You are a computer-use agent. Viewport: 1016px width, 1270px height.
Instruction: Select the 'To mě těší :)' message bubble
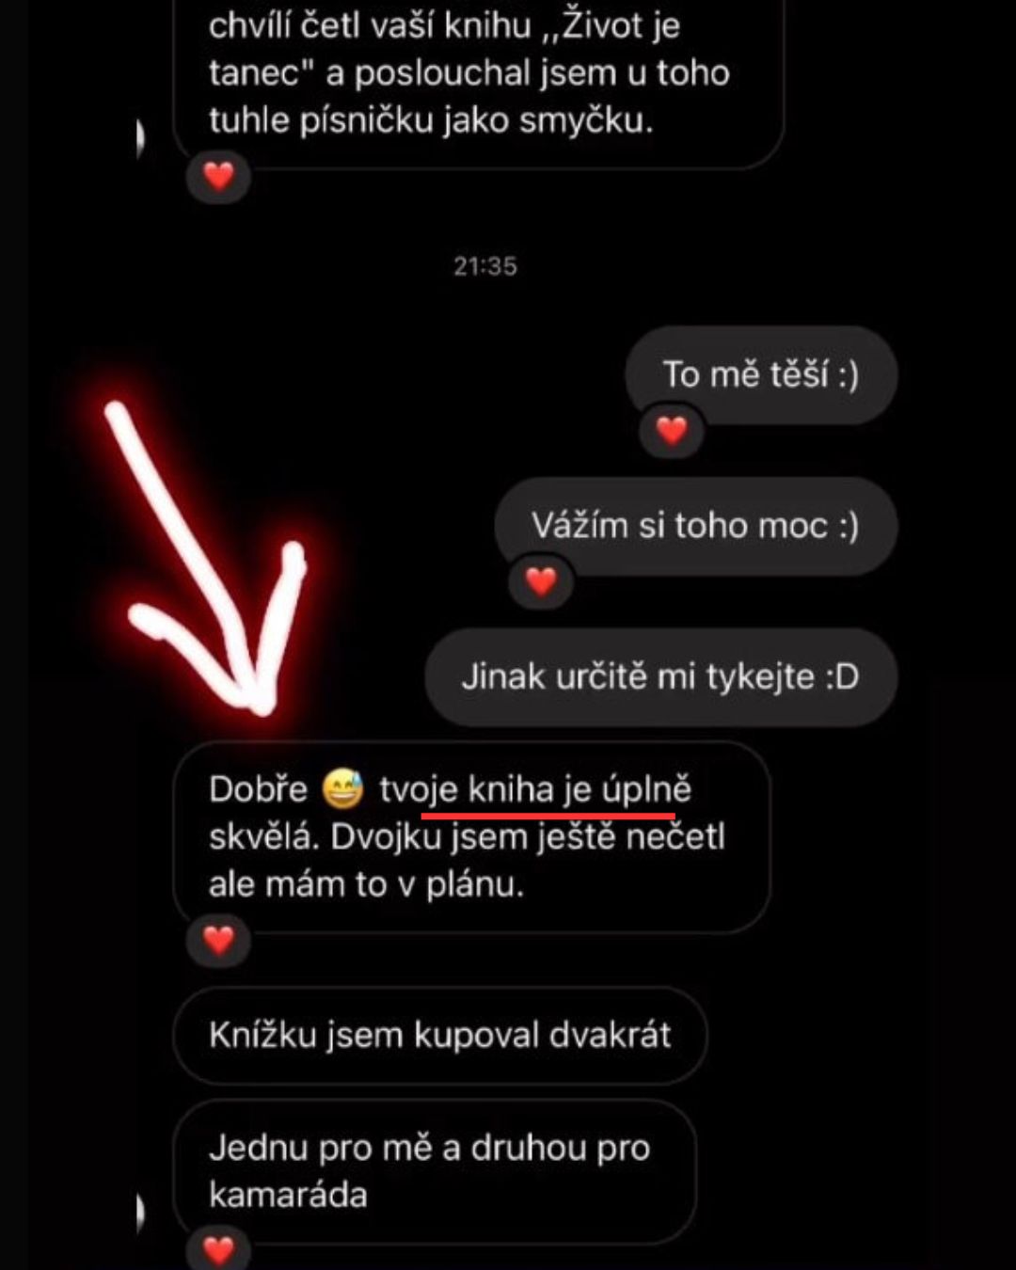(761, 374)
